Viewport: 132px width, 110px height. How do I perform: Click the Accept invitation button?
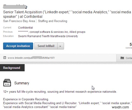(x=18, y=46)
